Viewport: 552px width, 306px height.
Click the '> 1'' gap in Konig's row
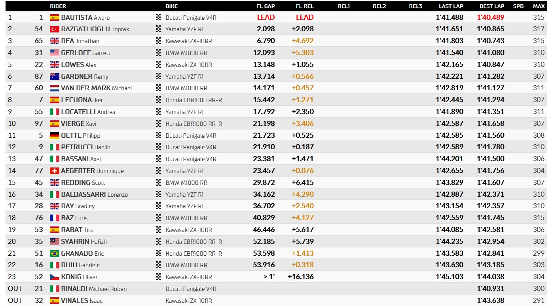[x=269, y=277]
